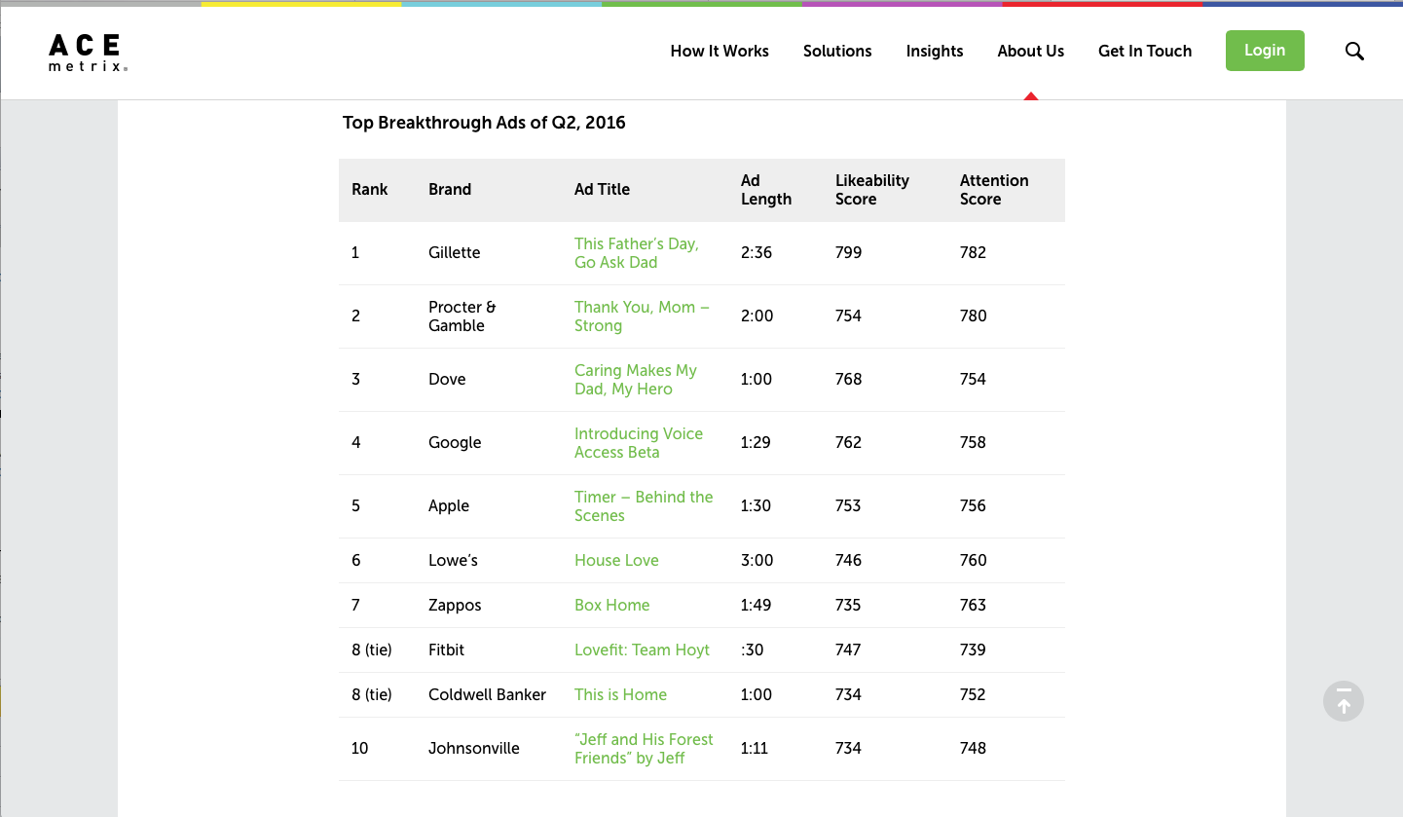
Task: Go to Get In Touch page
Action: pyautogui.click(x=1145, y=52)
